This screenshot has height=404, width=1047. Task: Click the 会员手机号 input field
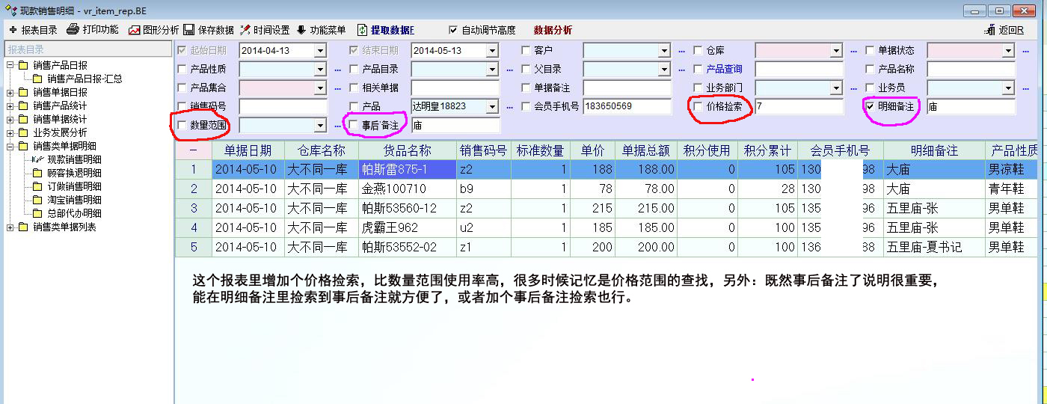coord(627,106)
